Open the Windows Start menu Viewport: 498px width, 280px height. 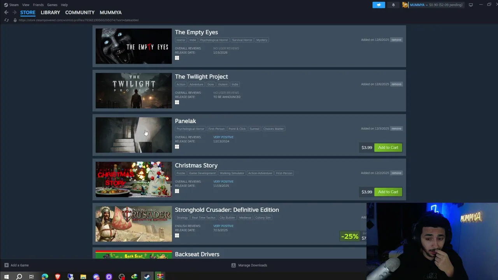pos(6,276)
